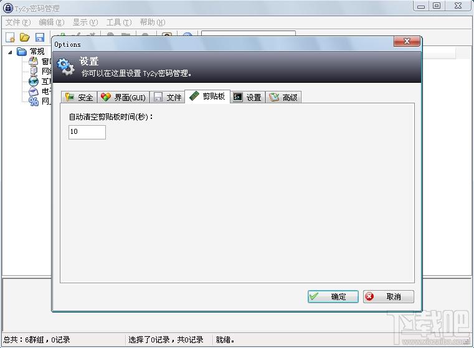Open the 帮助(H) menu
Viewport: 474px width, 348px height.
tap(153, 22)
